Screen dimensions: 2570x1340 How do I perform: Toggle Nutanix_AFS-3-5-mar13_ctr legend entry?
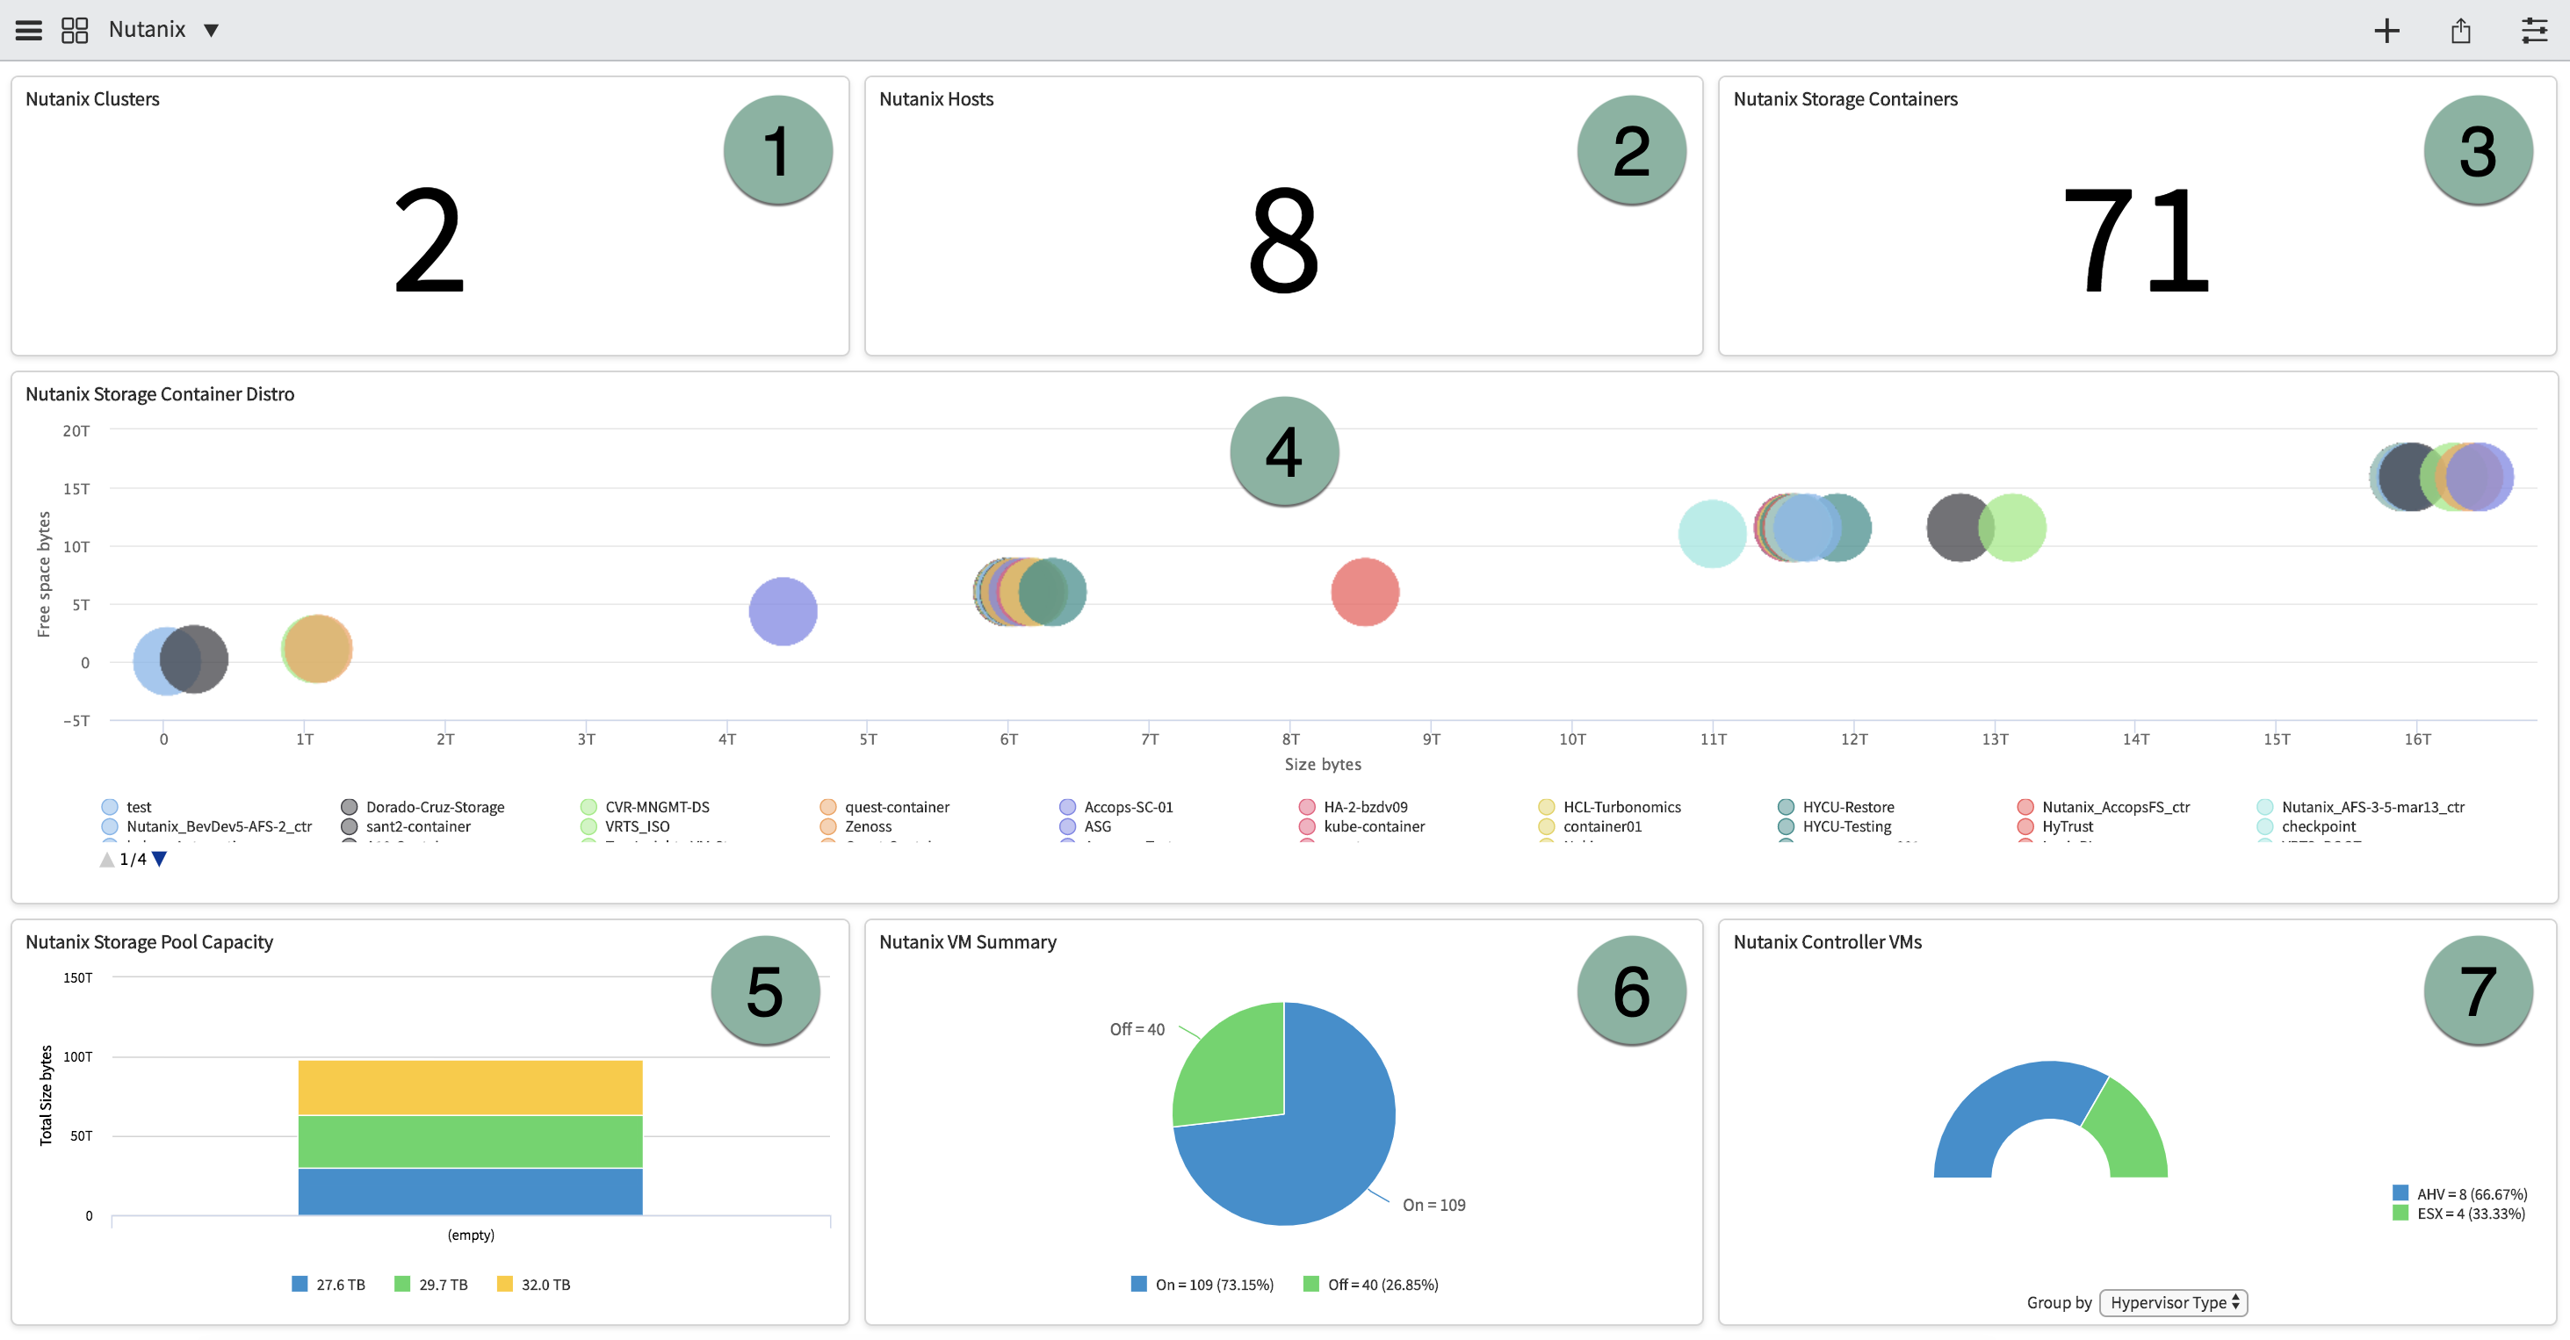(2360, 807)
